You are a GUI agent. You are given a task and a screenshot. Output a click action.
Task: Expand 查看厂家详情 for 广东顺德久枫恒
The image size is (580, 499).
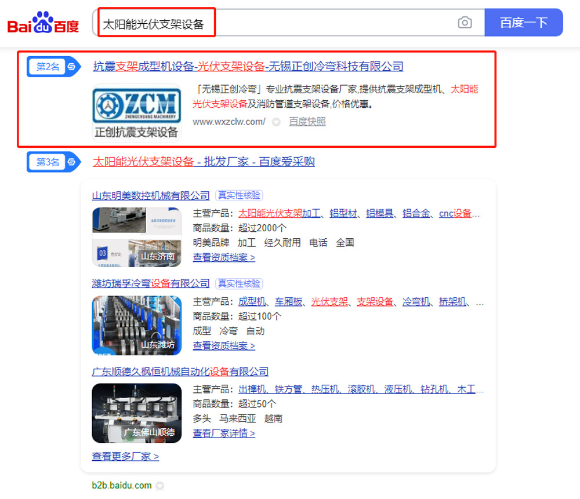(224, 433)
